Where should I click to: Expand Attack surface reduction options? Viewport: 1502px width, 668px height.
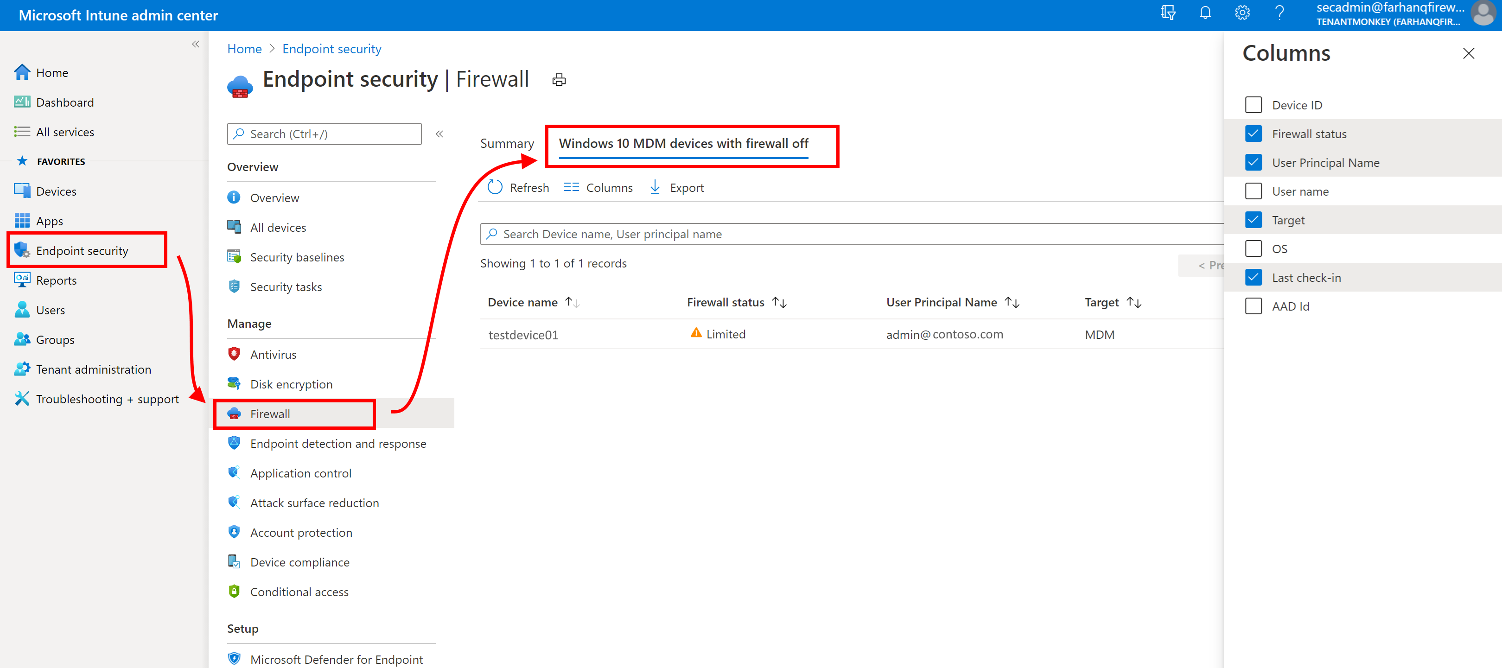click(x=313, y=502)
